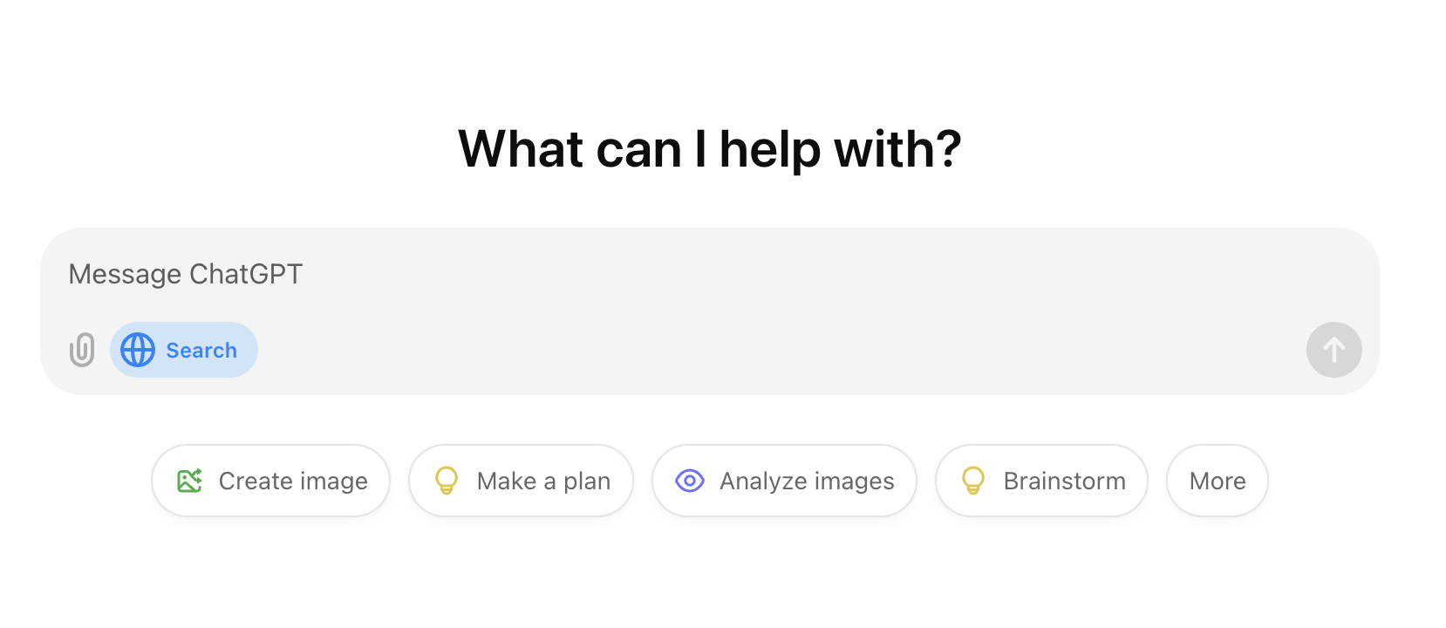Screen dimensions: 1446x628
Task: Click the word plan in Make a plan
Action: pos(587,482)
